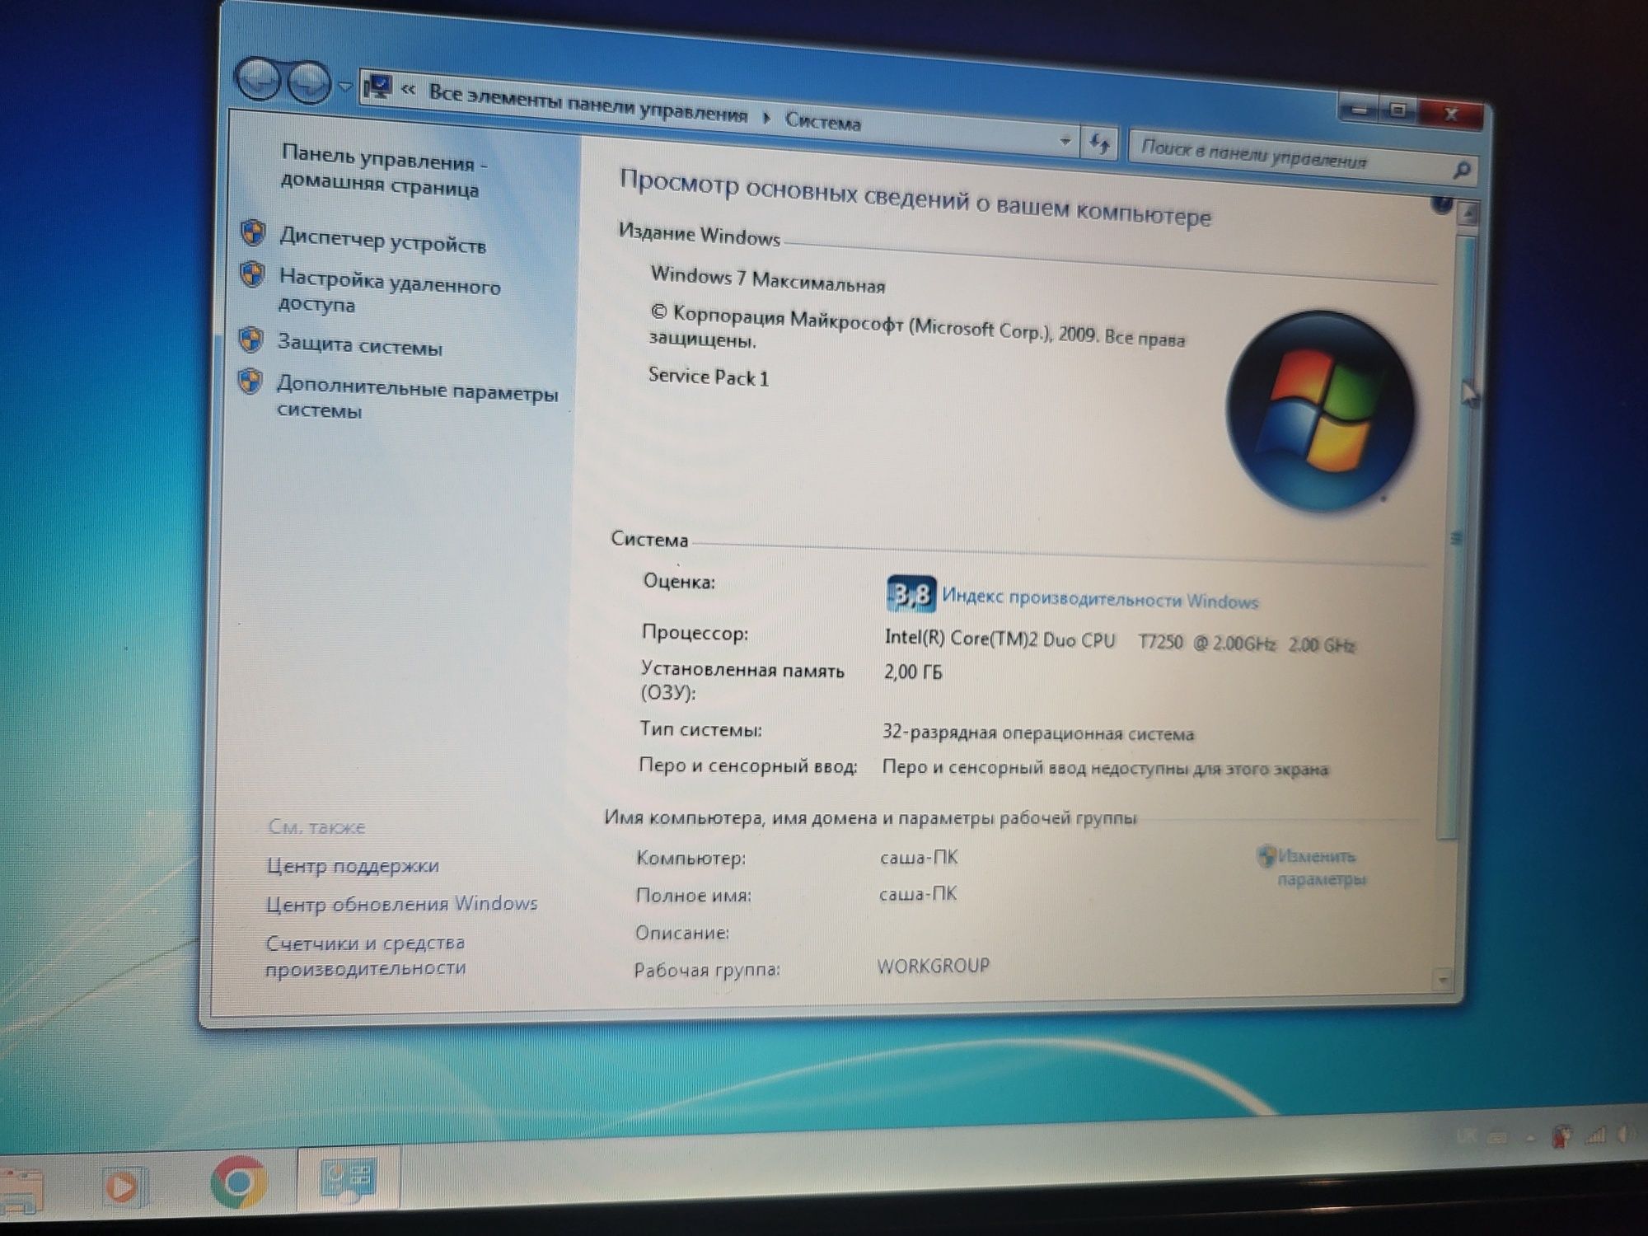Click the Control Panel icon in address bar
Viewport: 1648px width, 1236px height.
point(377,87)
